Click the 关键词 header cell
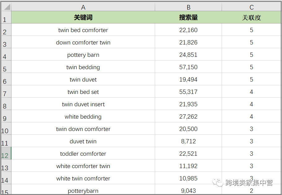 point(83,18)
